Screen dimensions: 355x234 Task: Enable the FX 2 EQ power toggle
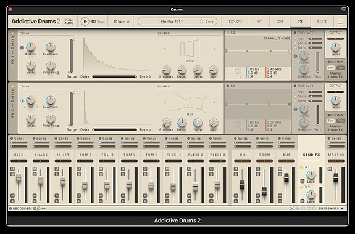pos(228,86)
